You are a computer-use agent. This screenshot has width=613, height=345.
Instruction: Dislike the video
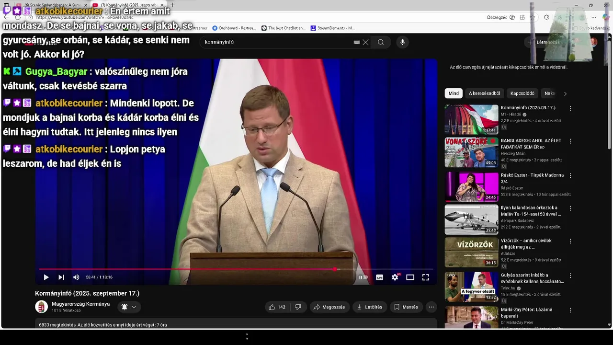click(x=298, y=307)
